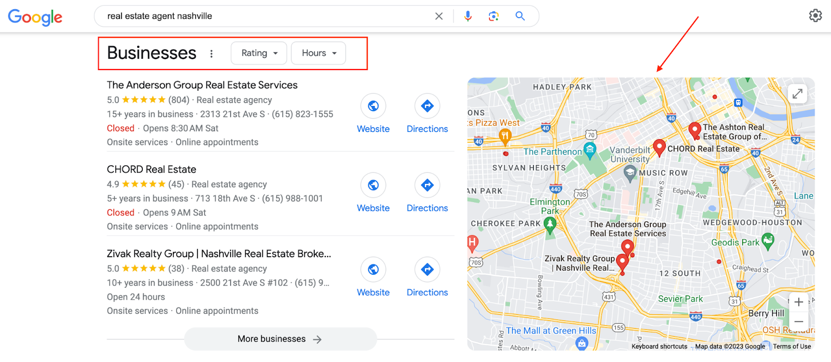Click the Google logo
This screenshot has width=831, height=362.
tap(35, 17)
